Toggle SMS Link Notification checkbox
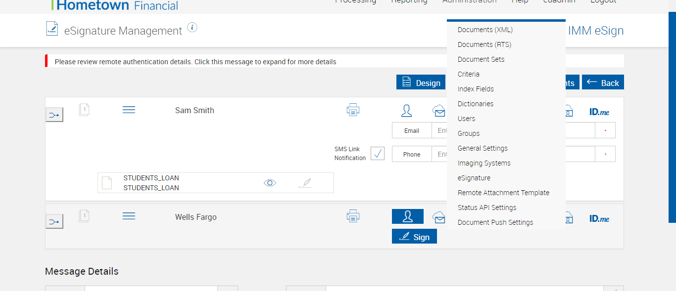 [x=378, y=154]
